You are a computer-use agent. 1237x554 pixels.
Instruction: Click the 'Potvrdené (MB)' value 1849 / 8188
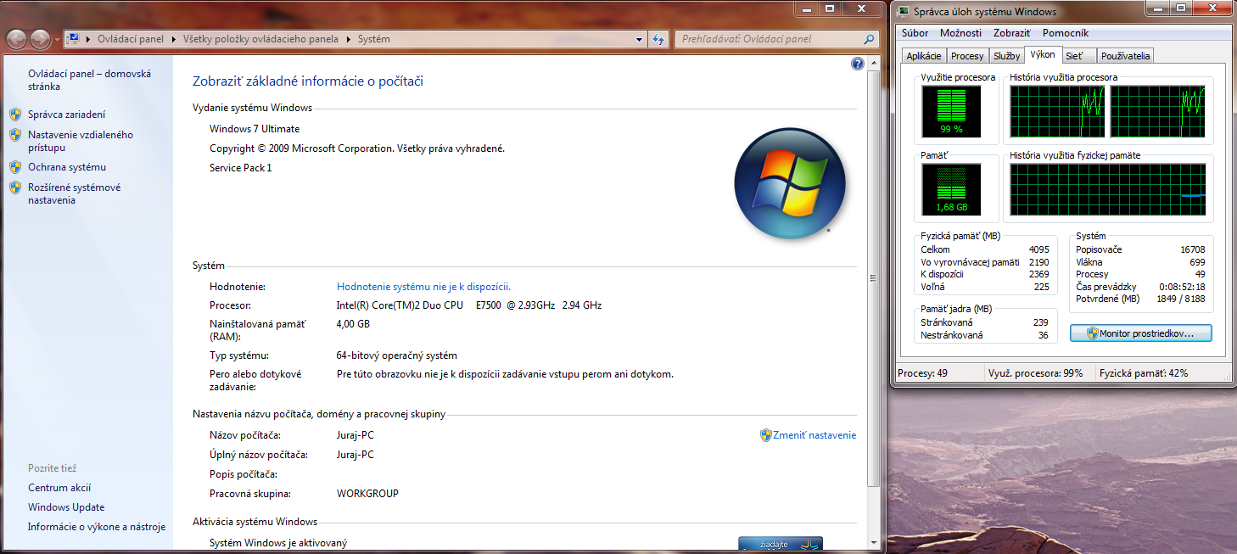1181,299
